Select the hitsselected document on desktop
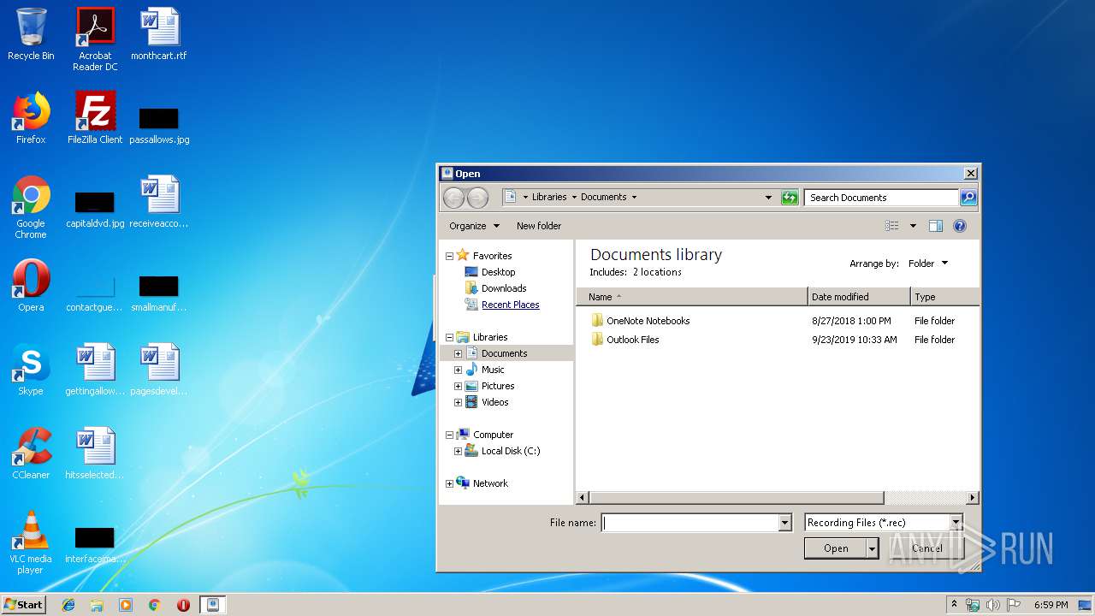This screenshot has width=1095, height=616. [95, 453]
